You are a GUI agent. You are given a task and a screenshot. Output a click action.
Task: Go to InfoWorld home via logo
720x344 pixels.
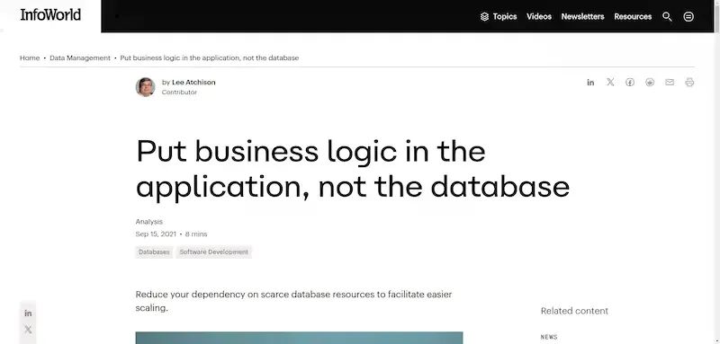pyautogui.click(x=50, y=14)
